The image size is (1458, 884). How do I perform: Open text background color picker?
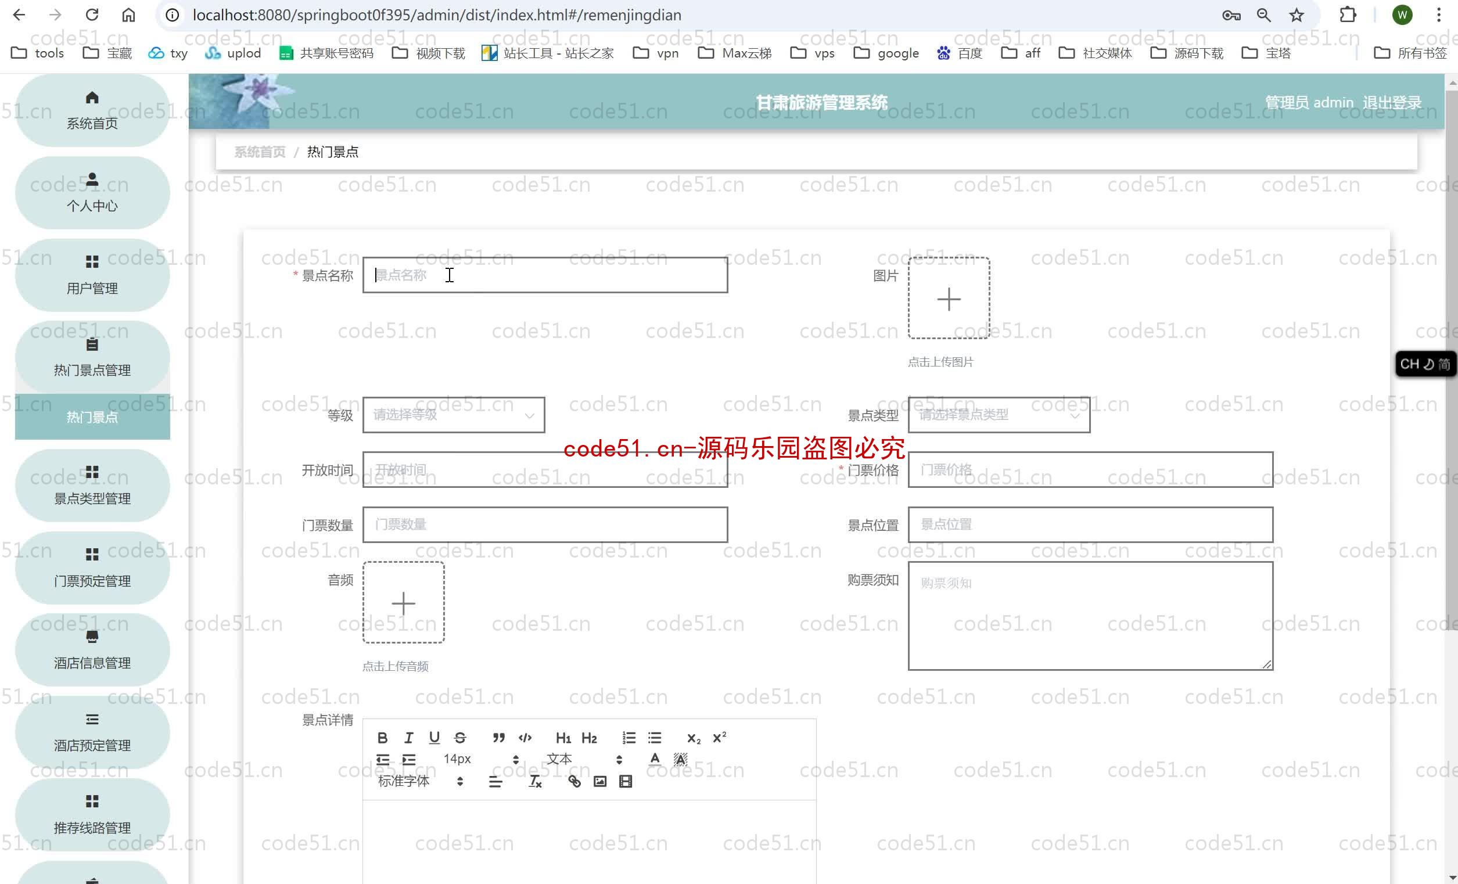pyautogui.click(x=680, y=759)
